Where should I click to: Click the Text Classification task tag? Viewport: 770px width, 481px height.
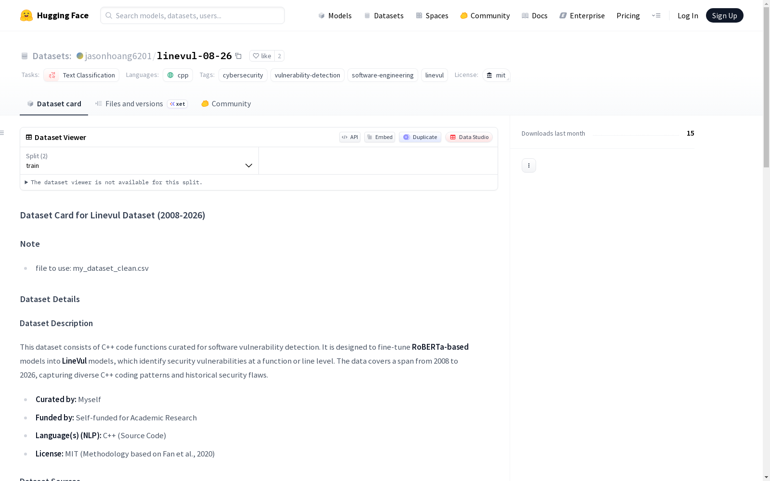[x=81, y=75]
